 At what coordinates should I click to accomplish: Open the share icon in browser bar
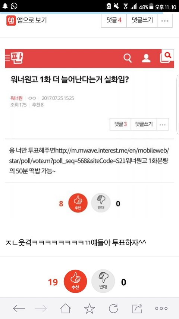click(137, 309)
